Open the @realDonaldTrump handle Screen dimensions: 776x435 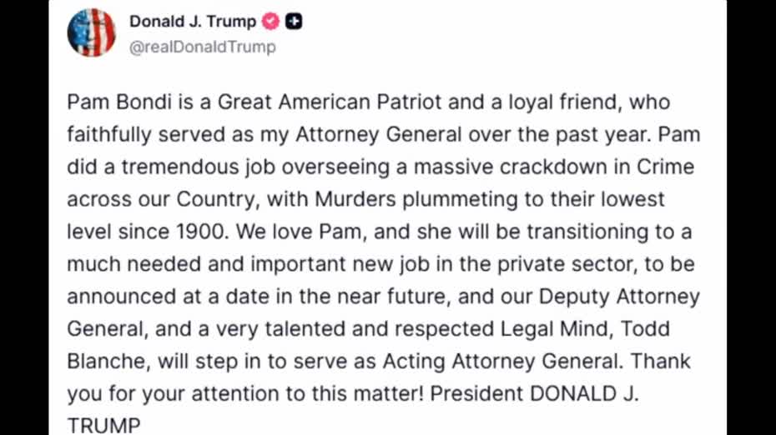202,47
